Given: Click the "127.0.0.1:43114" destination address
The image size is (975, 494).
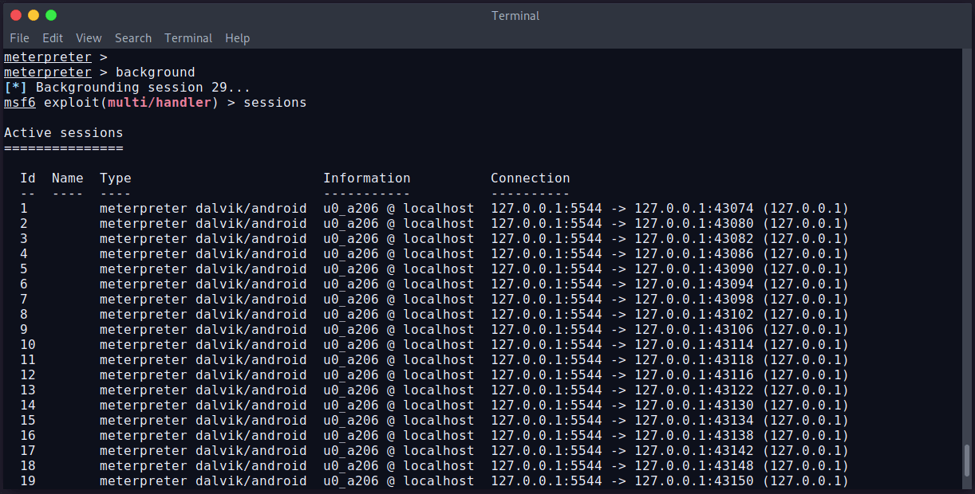Looking at the screenshot, I should pos(694,345).
